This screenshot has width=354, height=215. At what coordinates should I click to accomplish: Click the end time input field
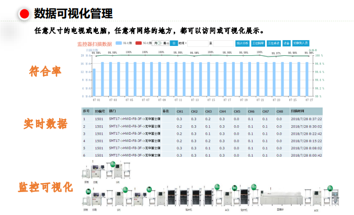point(223,43)
